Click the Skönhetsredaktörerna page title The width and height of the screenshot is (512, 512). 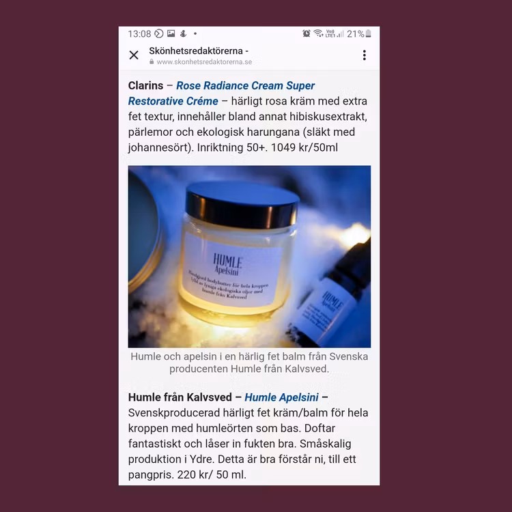tap(199, 51)
